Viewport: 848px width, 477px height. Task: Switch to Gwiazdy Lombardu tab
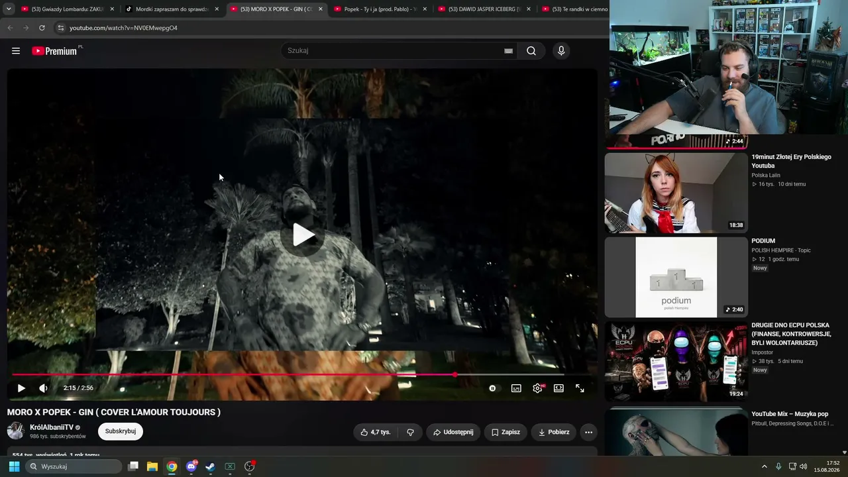pyautogui.click(x=68, y=9)
